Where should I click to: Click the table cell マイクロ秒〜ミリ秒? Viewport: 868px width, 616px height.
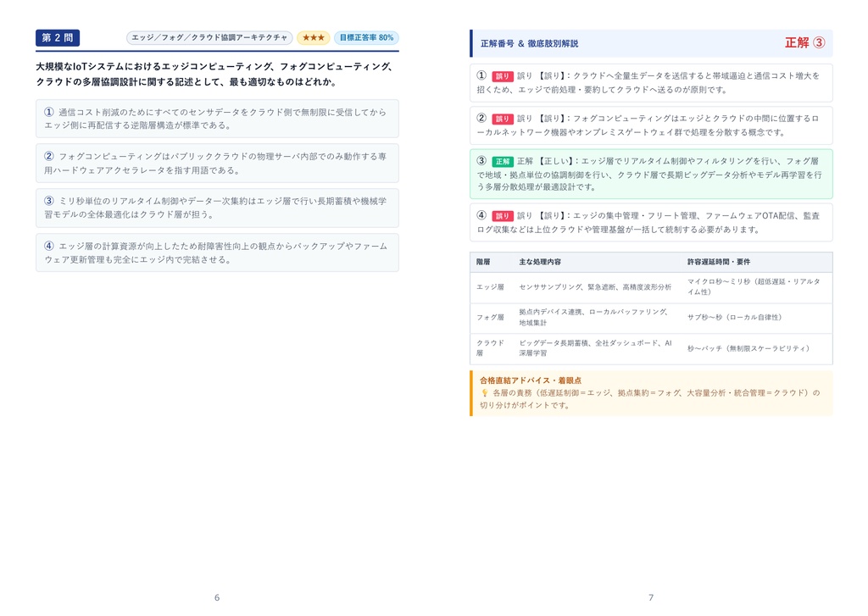pos(754,286)
